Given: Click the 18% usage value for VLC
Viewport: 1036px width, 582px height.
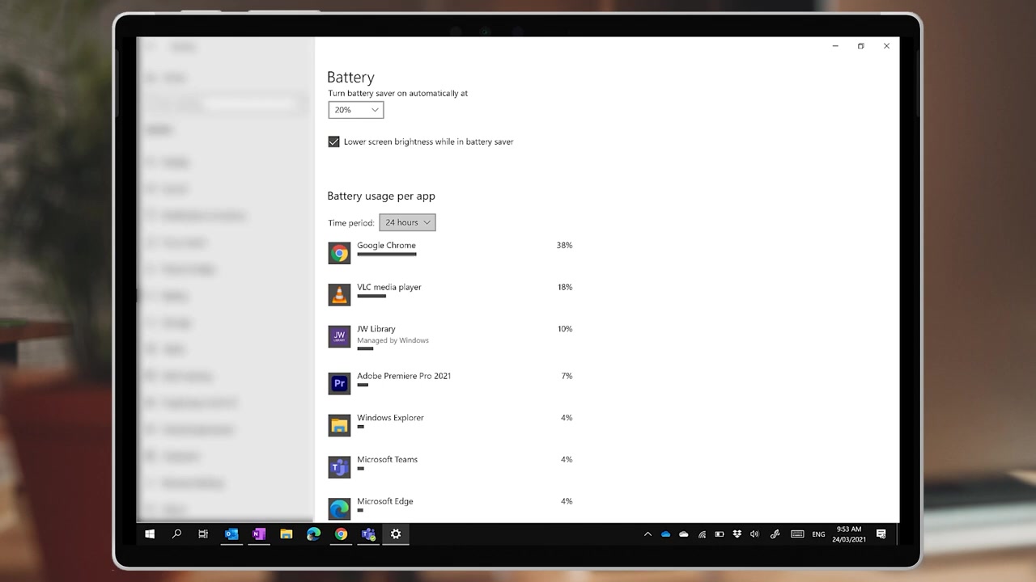Looking at the screenshot, I should pos(564,287).
